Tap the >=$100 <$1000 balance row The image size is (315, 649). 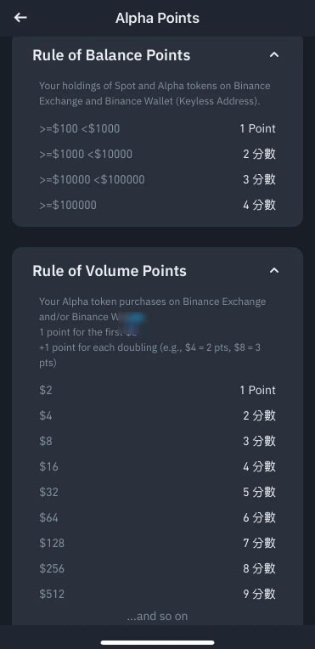[x=157, y=129]
